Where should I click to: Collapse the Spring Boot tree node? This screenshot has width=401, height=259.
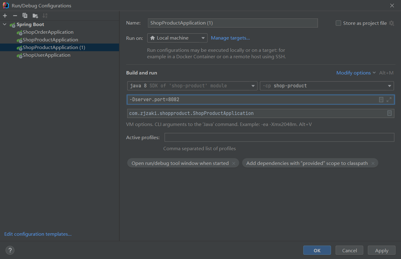click(x=5, y=25)
